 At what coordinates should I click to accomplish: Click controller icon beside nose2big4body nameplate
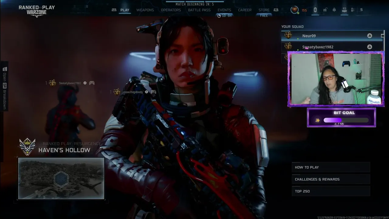tap(153, 92)
